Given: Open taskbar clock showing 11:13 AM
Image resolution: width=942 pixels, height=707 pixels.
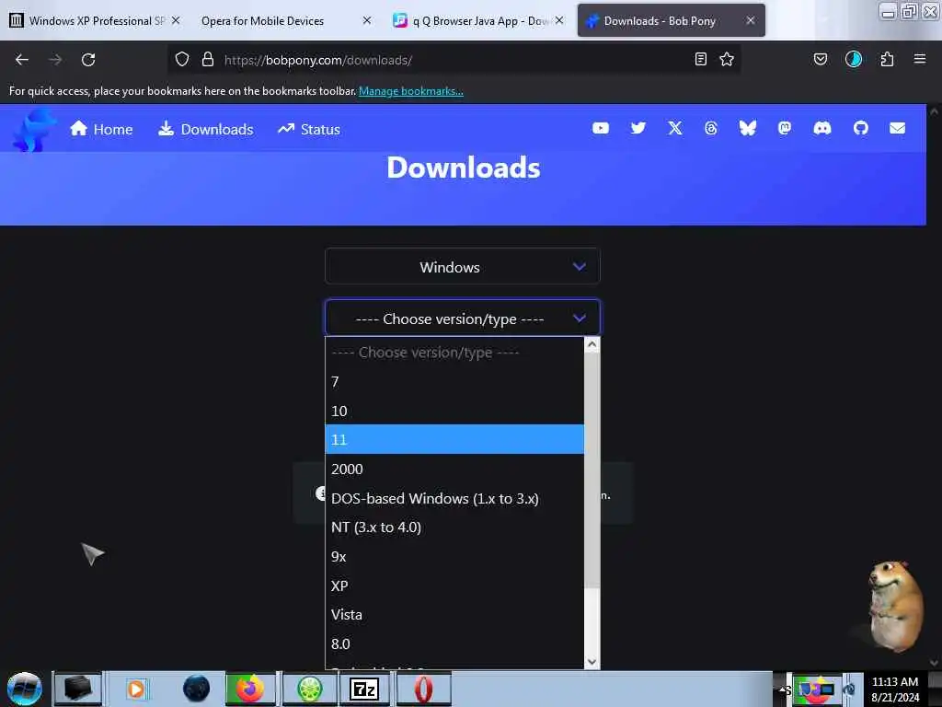Looking at the screenshot, I should (x=894, y=689).
